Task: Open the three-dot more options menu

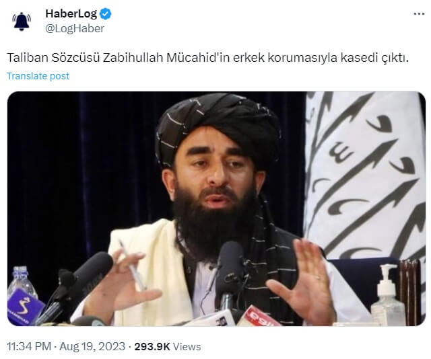Action: coord(419,14)
